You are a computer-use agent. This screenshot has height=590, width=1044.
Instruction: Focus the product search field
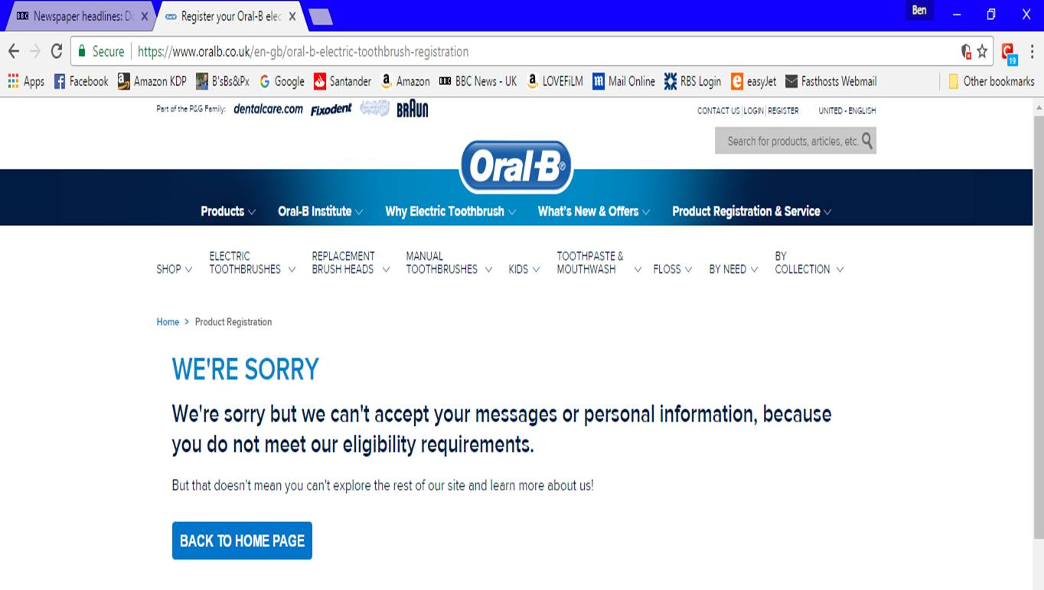[788, 141]
